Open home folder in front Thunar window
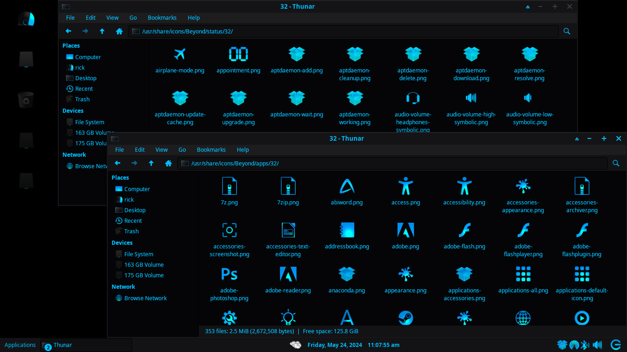Viewport: 627px width, 352px height. click(168, 163)
